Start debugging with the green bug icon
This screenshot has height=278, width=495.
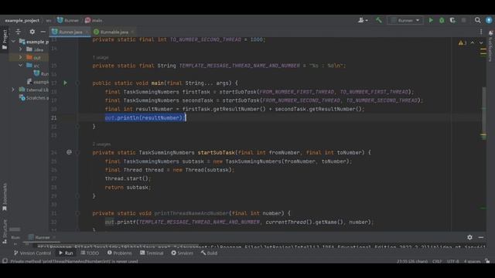(442, 20)
